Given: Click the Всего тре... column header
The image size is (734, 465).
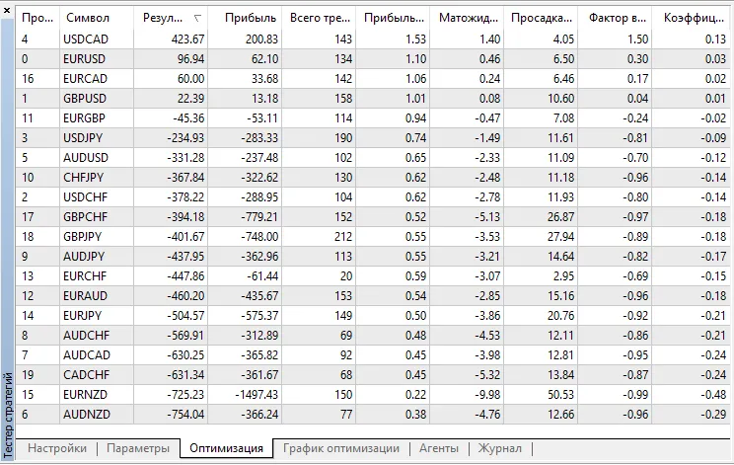Looking at the screenshot, I should 322,18.
